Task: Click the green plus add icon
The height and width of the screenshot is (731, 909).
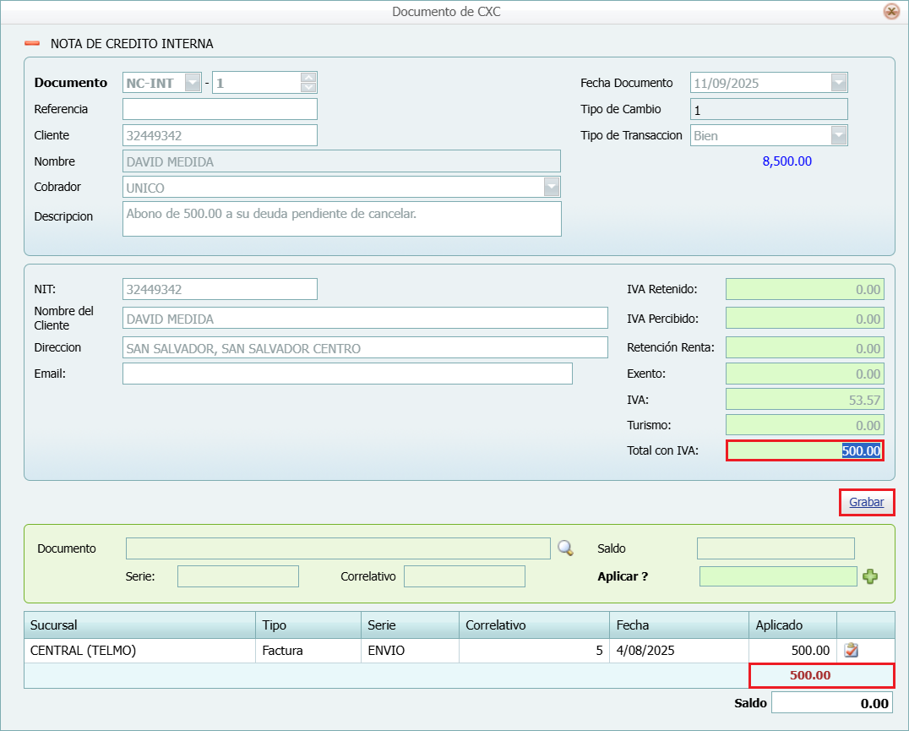Action: click(x=870, y=576)
